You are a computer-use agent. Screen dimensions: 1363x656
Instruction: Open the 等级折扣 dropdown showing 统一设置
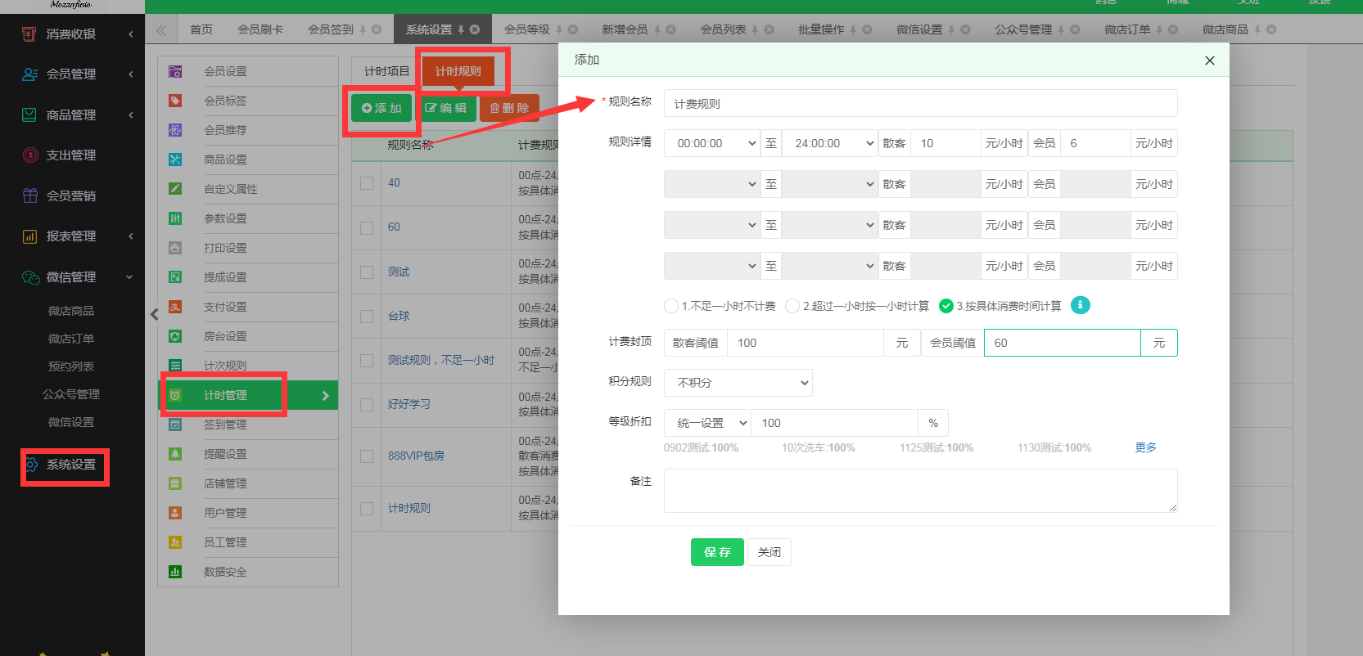[707, 423]
